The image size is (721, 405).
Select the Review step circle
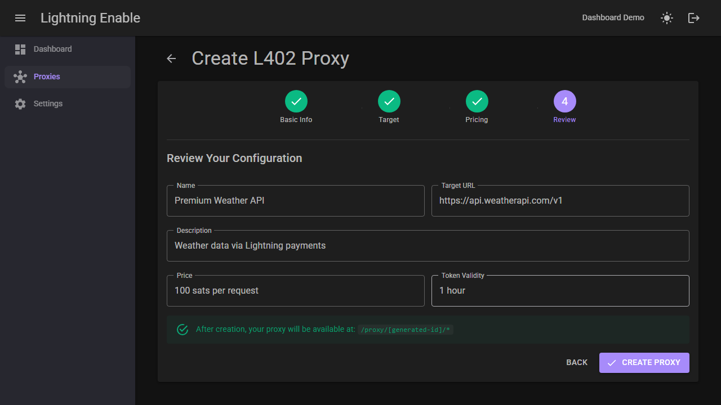pyautogui.click(x=564, y=101)
